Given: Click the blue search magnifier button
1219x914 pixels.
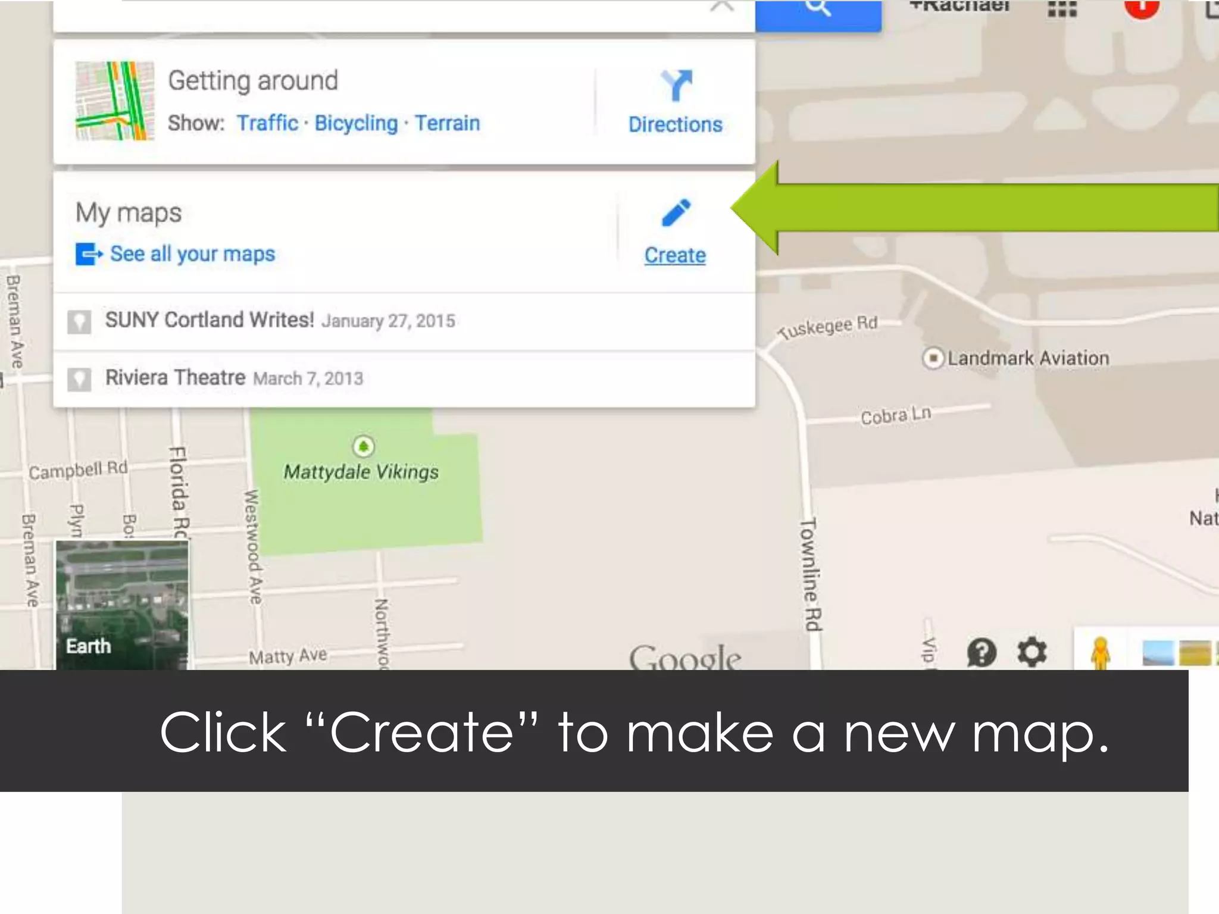Looking at the screenshot, I should (818, 15).
